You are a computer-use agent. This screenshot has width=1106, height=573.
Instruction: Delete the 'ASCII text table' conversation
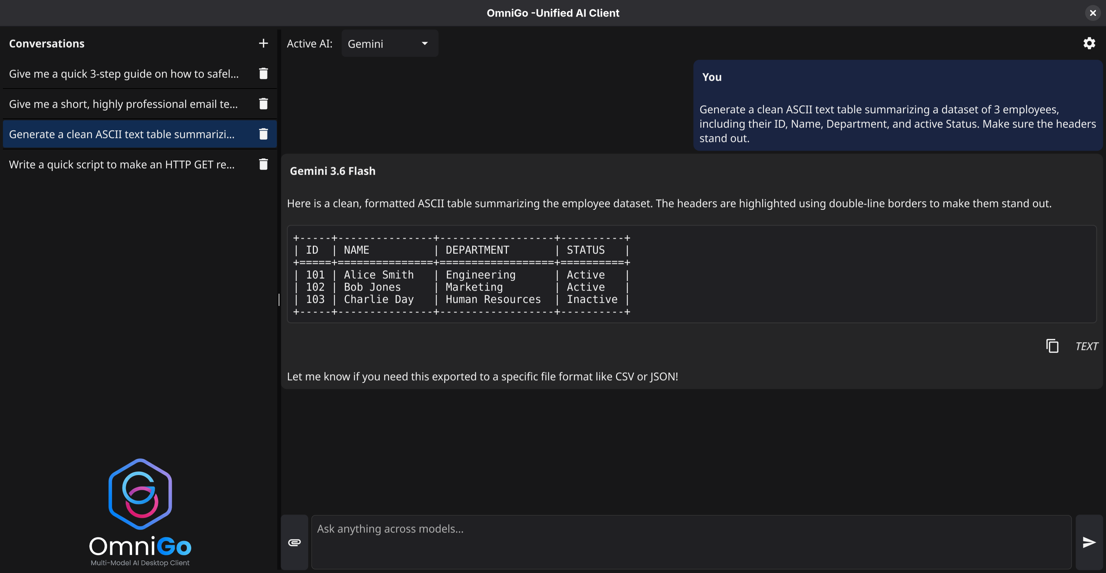(263, 134)
